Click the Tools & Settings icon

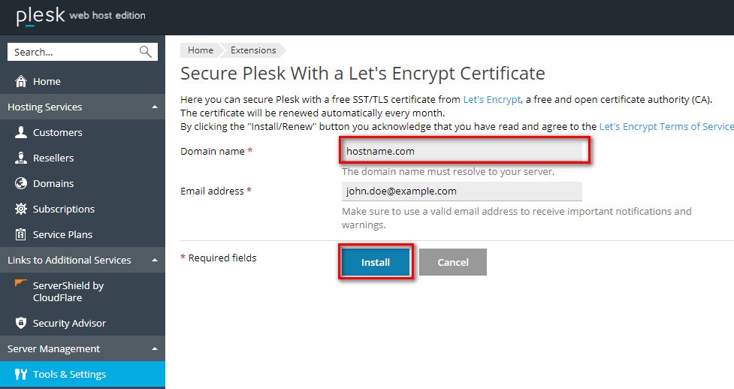(20, 374)
